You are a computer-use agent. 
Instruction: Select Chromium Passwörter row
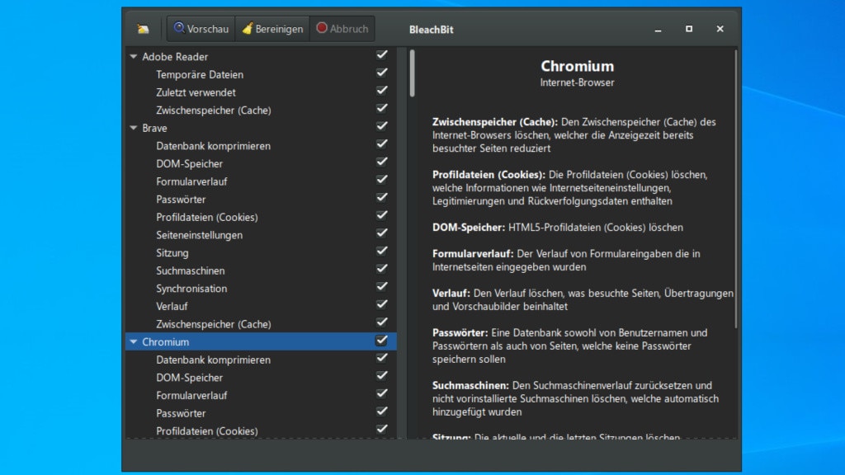(x=261, y=413)
